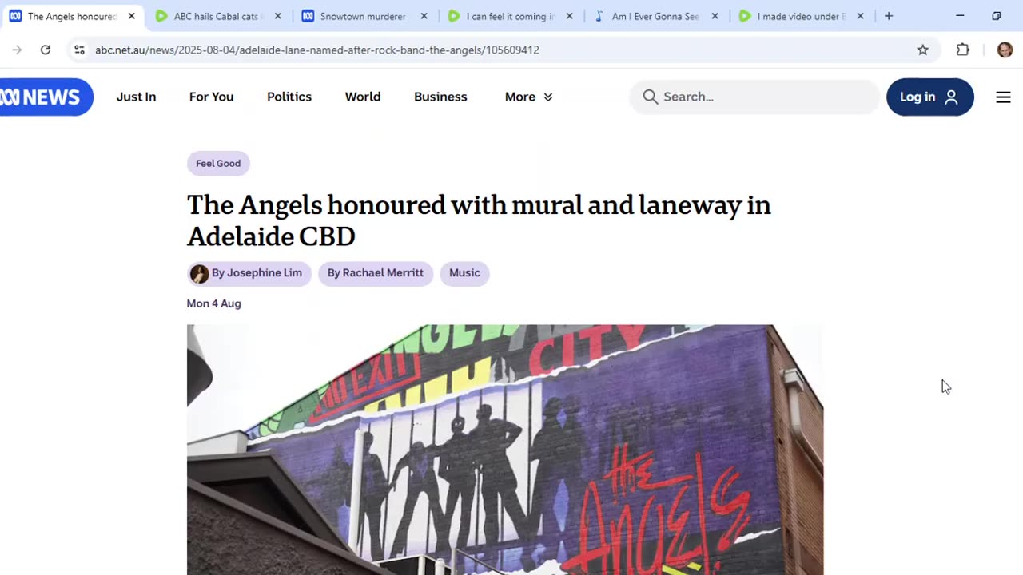Switch to 'I can feel it coming' tab

coord(510,16)
